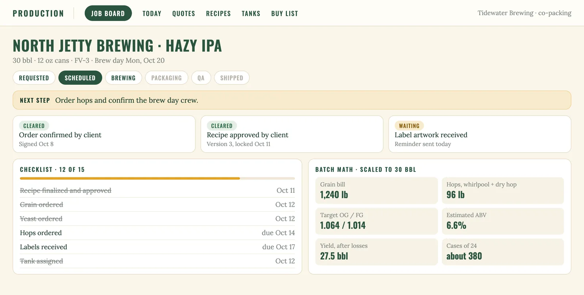Open the Quotes section
Screen dimensions: 584x295
[184, 14]
